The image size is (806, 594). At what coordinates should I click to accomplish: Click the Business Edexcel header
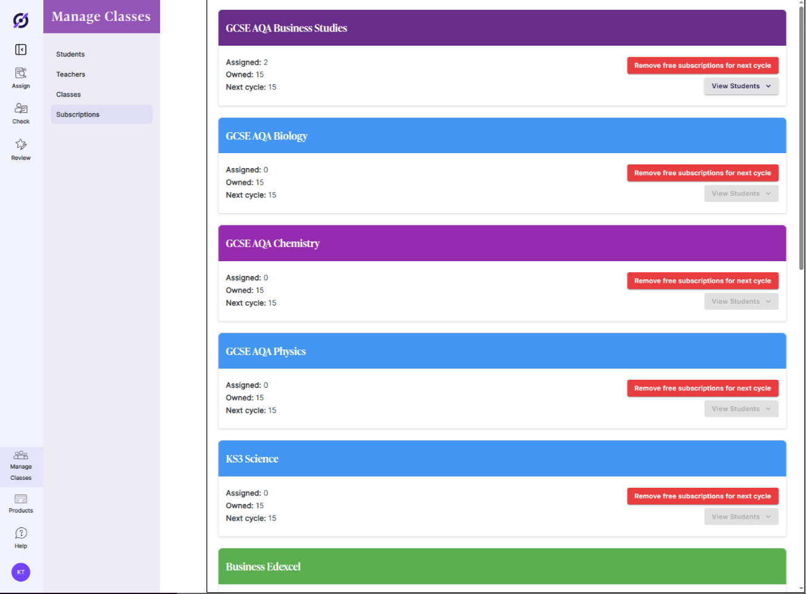click(502, 567)
